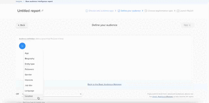
Task: Click the Back button
Action: tap(22, 25)
